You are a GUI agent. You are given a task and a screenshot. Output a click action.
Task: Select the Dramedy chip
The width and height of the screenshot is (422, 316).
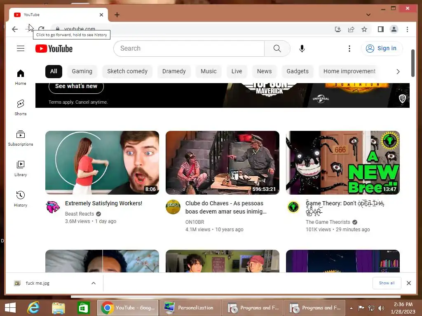click(x=174, y=72)
